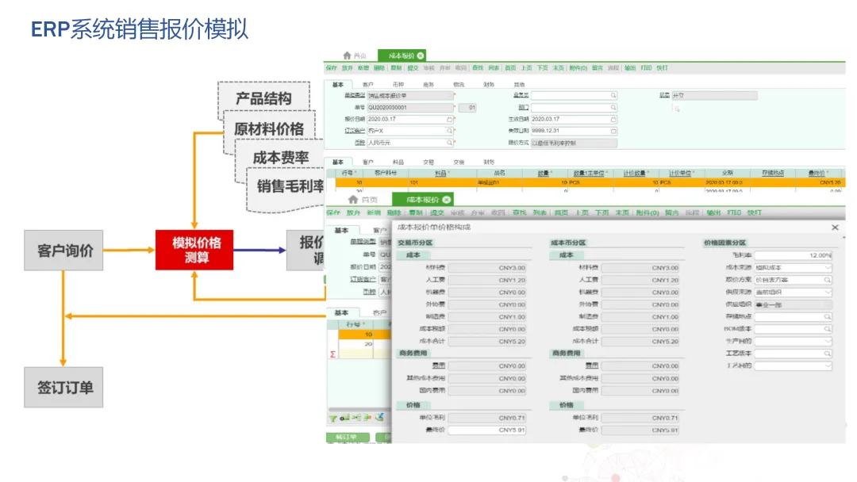Click 保存 in the lower window toolbar
857x482 pixels.
tap(332, 213)
